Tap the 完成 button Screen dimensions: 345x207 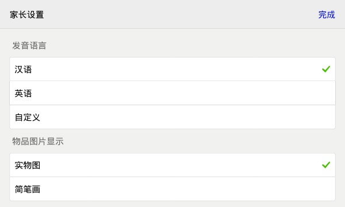327,15
